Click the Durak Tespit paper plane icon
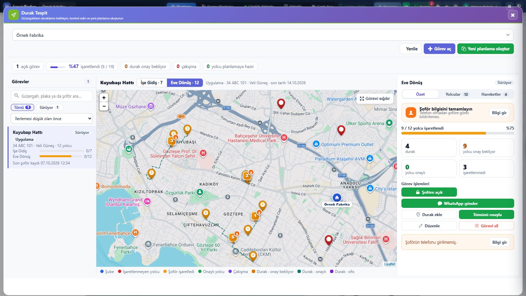The width and height of the screenshot is (526, 296). click(13, 15)
